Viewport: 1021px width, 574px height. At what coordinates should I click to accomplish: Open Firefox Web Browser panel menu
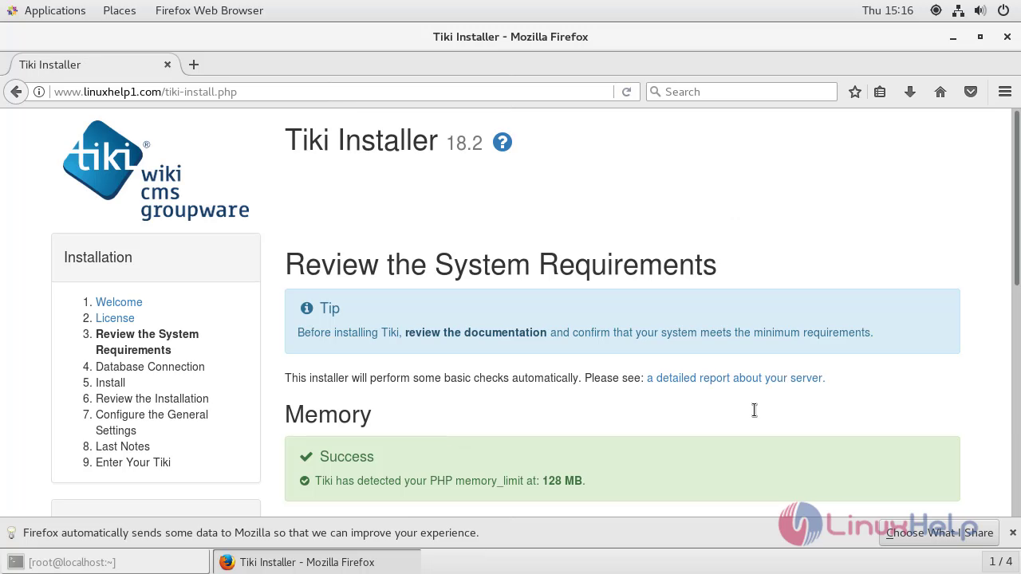tap(209, 10)
